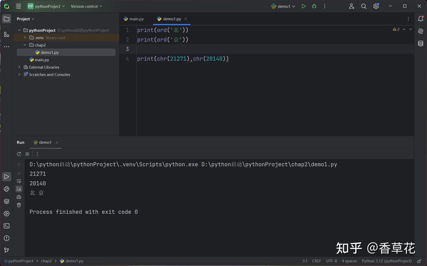Switch to the main.py editor tab
This screenshot has height=266, width=427.
pos(134,19)
